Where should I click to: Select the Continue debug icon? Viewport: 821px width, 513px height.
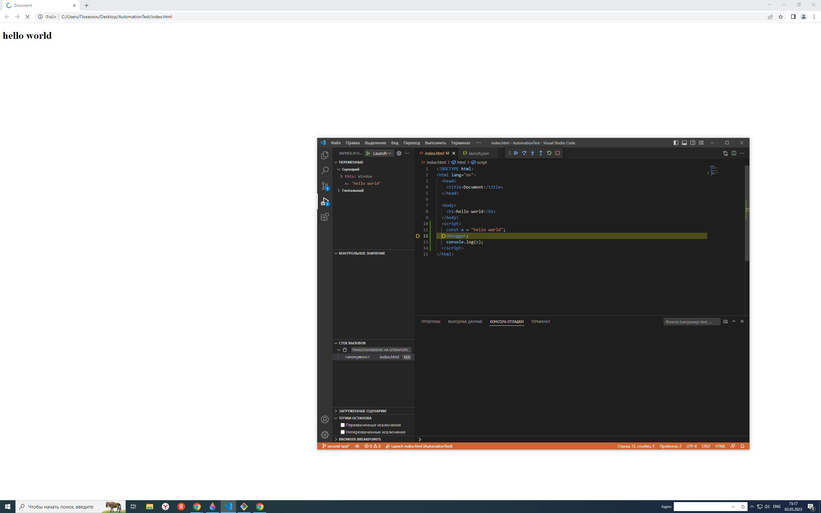516,153
